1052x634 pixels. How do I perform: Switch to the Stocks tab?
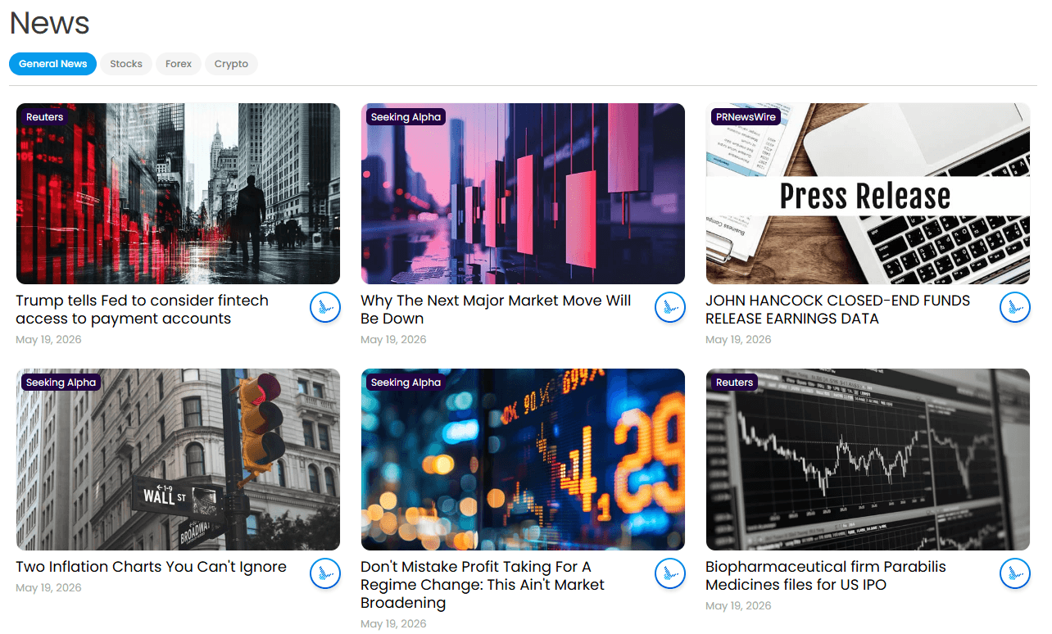(x=126, y=64)
